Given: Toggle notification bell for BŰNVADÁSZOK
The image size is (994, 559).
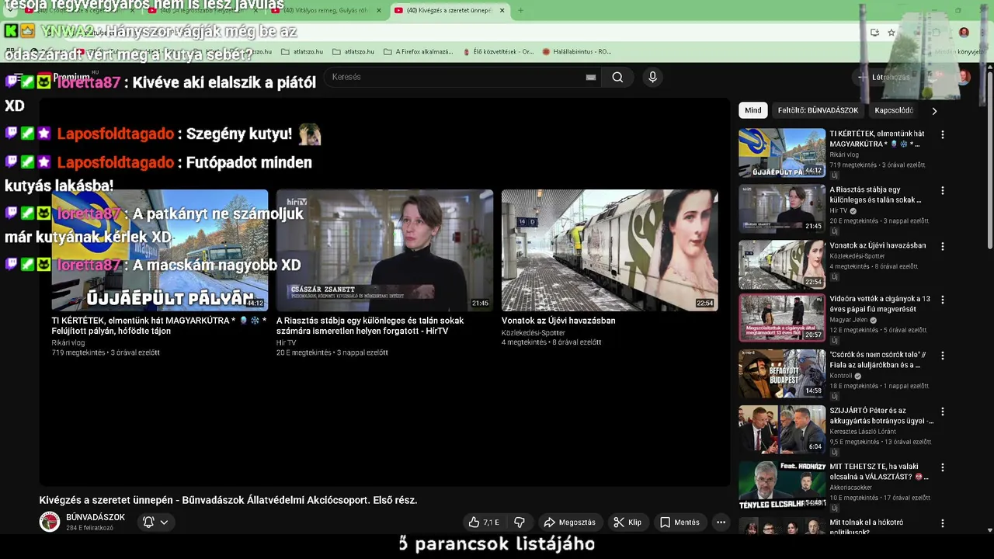Looking at the screenshot, I should click(x=148, y=523).
